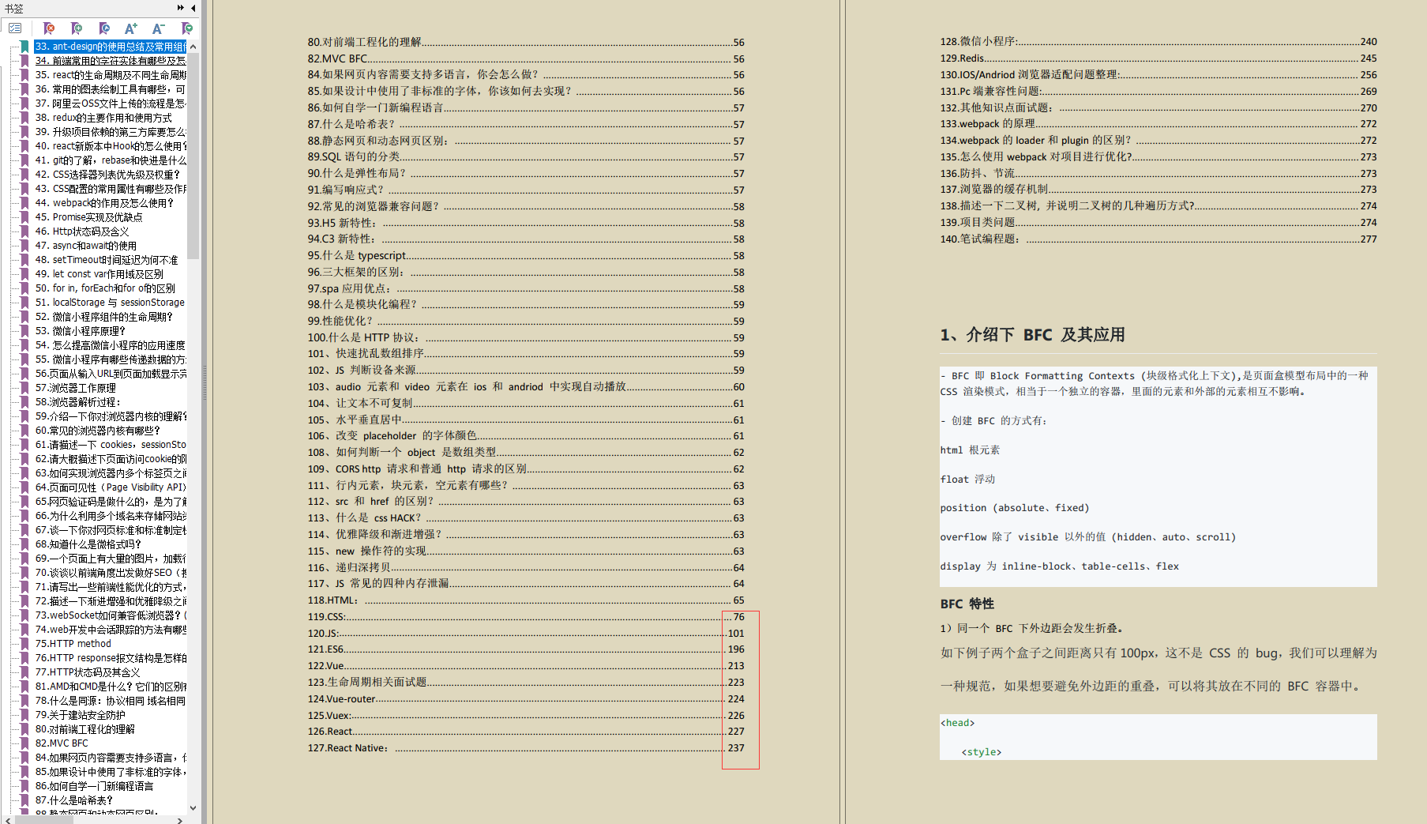
Task: Open bookmark '49. let const var作用域及区别'
Action: pos(100,274)
